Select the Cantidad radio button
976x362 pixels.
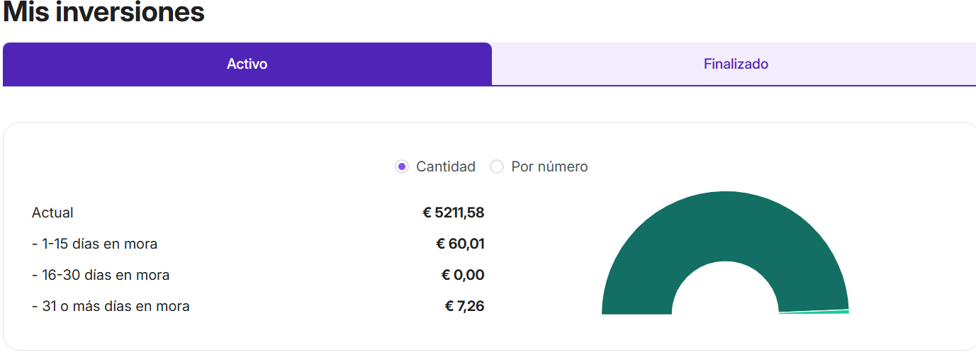pos(402,167)
